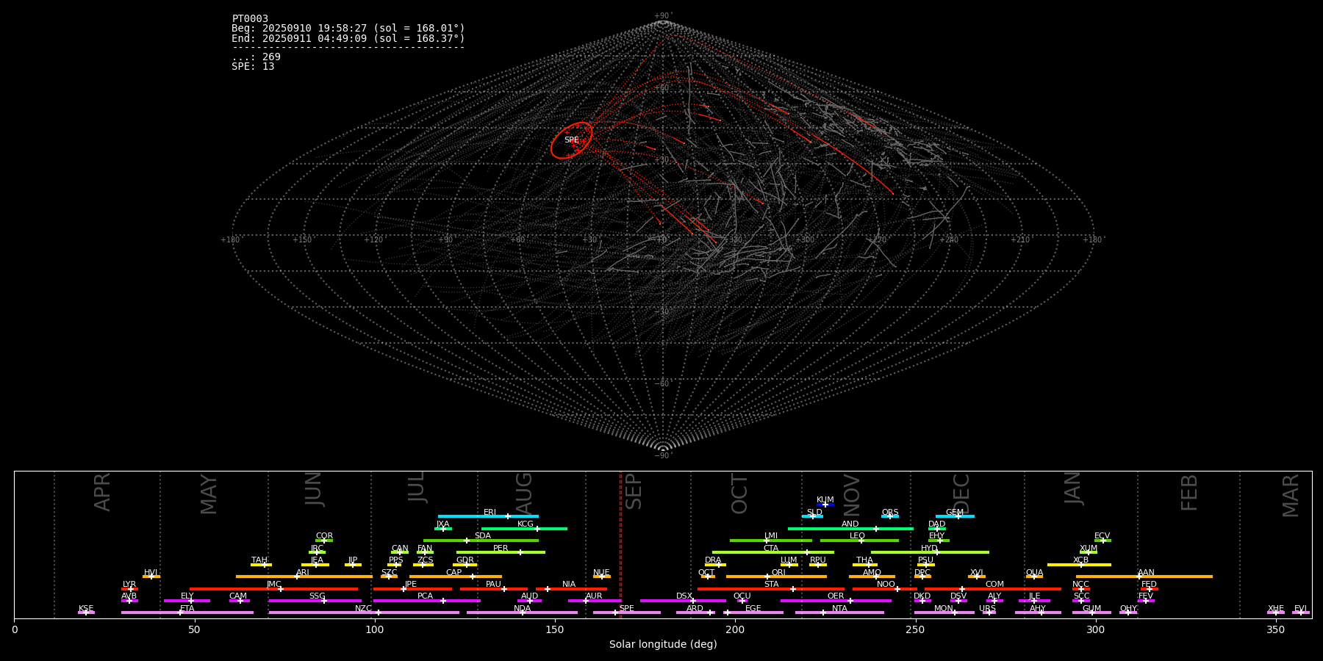
Task: Select the +270 longitude label on the map
Action: coord(877,239)
